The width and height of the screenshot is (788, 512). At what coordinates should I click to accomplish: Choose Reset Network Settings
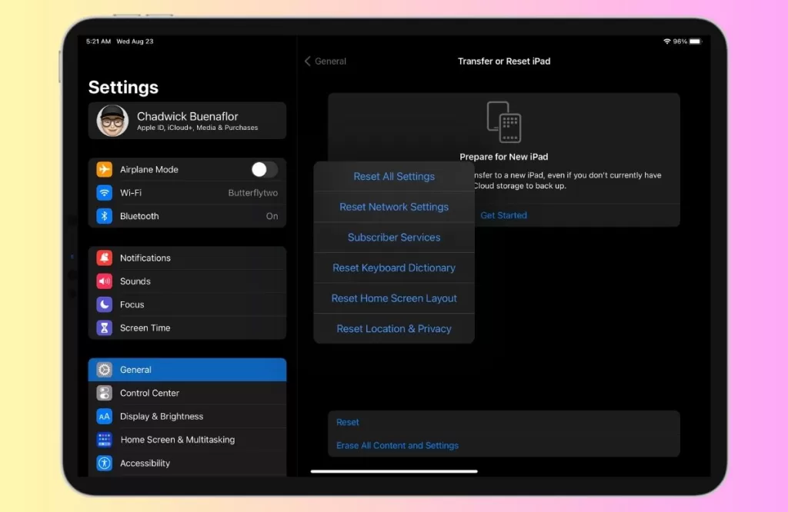tap(394, 207)
